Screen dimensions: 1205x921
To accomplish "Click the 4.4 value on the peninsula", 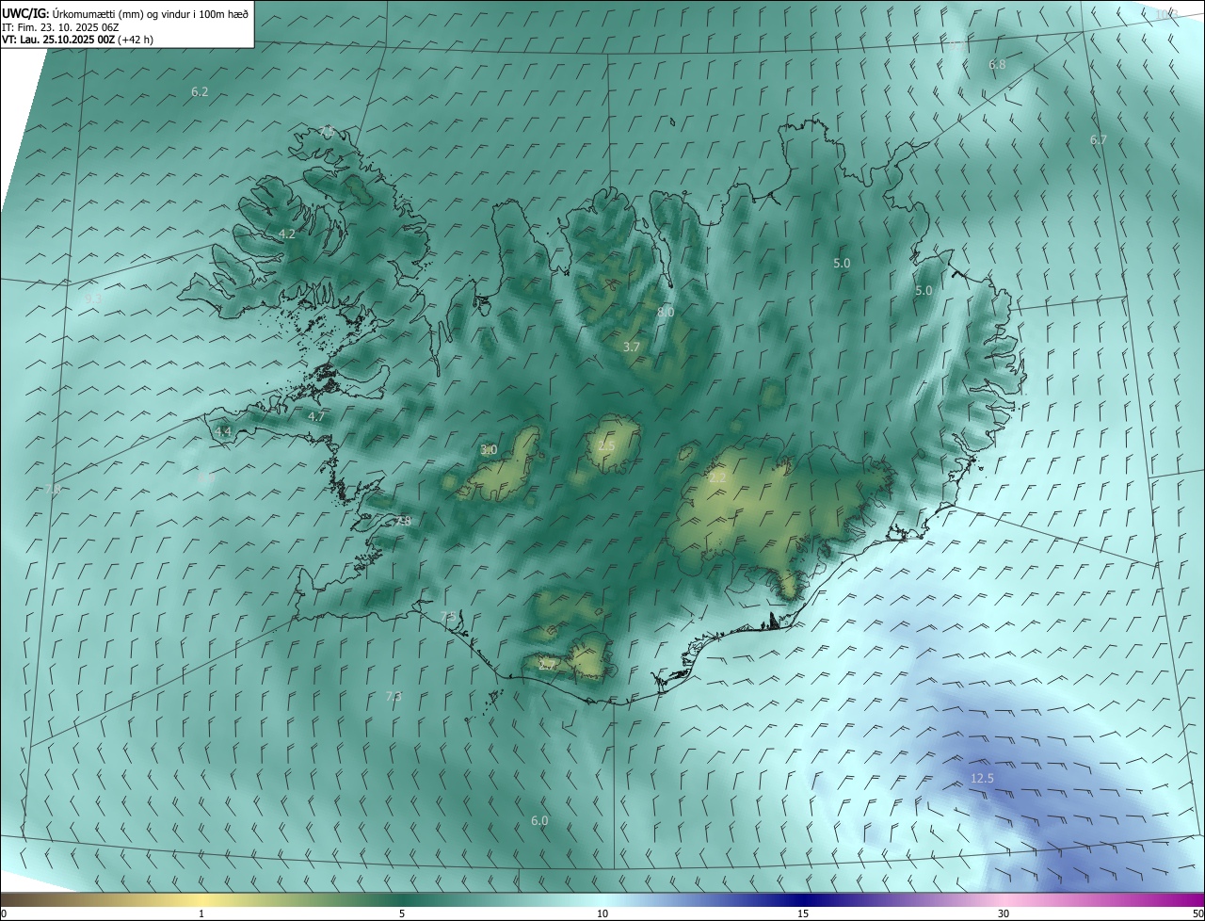I will point(223,432).
